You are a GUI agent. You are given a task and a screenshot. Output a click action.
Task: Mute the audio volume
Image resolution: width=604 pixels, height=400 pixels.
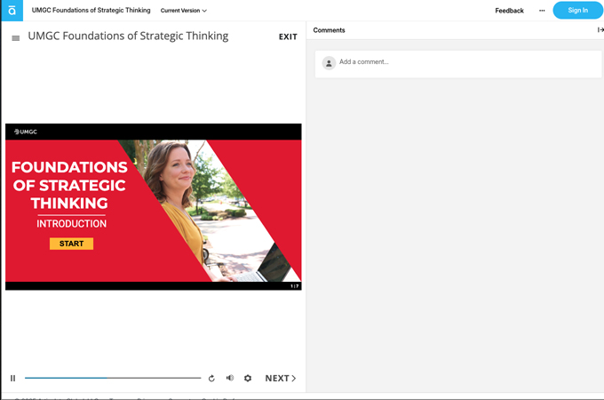tap(230, 378)
